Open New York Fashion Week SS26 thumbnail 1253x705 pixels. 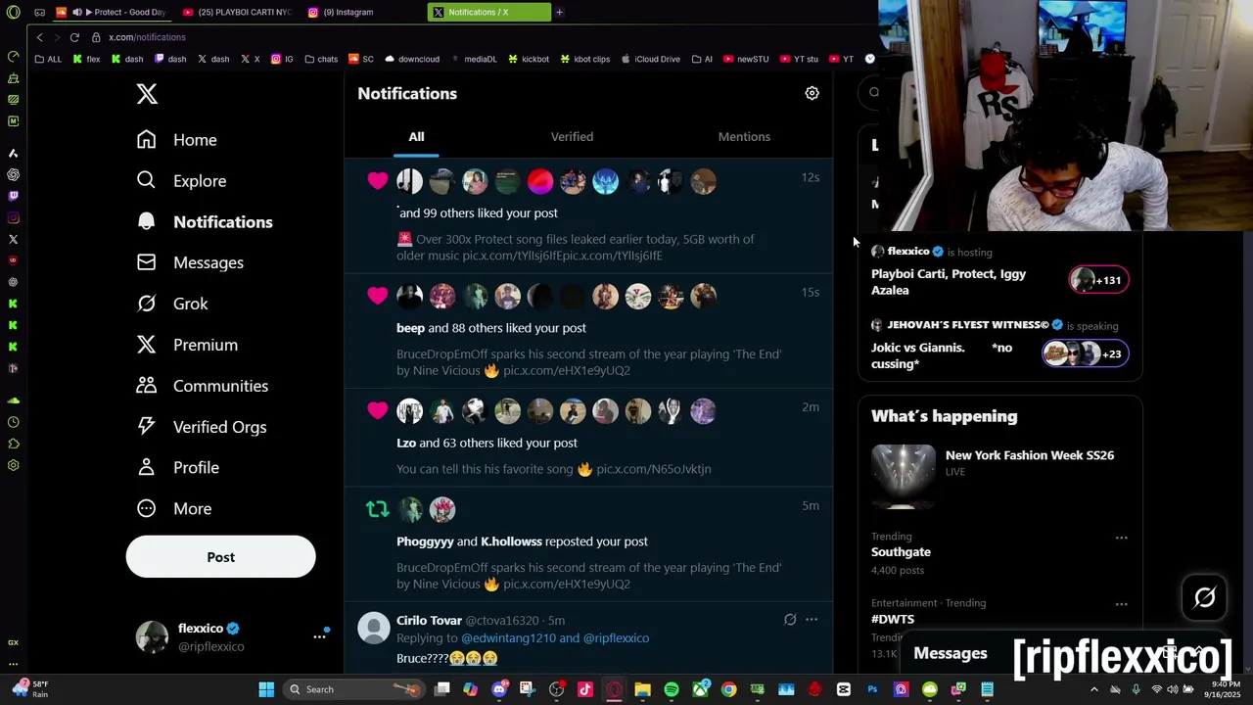pos(903,477)
